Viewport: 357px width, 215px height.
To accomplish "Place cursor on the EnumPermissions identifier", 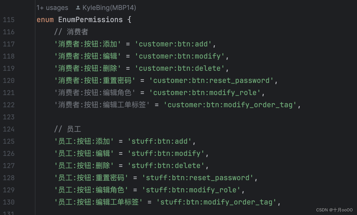I will 90,20.
